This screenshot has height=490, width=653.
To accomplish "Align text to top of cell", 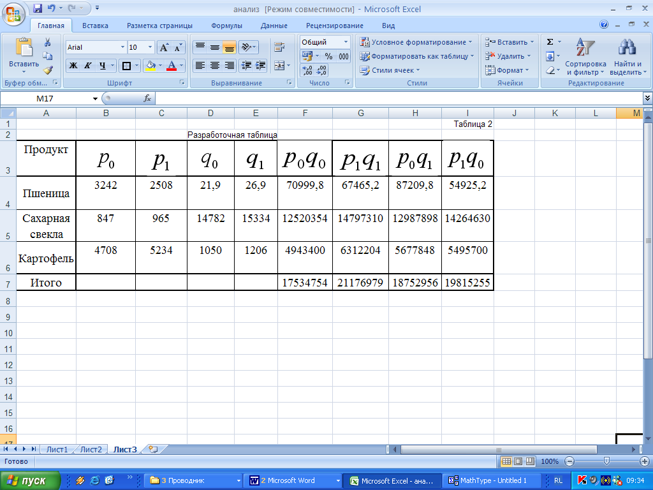I will tap(200, 47).
